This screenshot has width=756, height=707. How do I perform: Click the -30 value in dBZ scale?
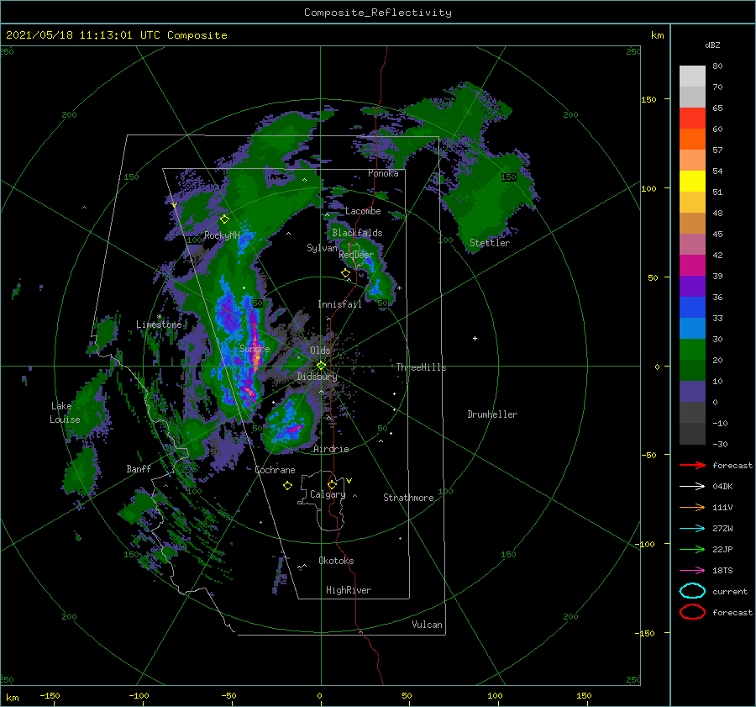(x=720, y=444)
